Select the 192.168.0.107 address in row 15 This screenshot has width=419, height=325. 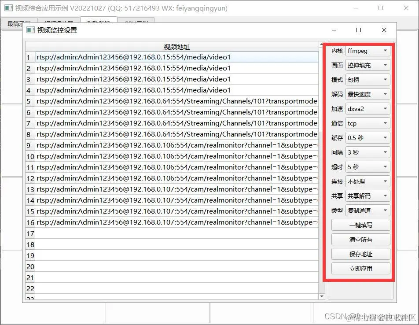pyautogui.click(x=176, y=211)
